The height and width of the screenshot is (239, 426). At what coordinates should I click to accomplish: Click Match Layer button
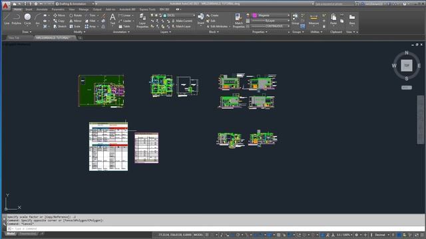point(181,27)
